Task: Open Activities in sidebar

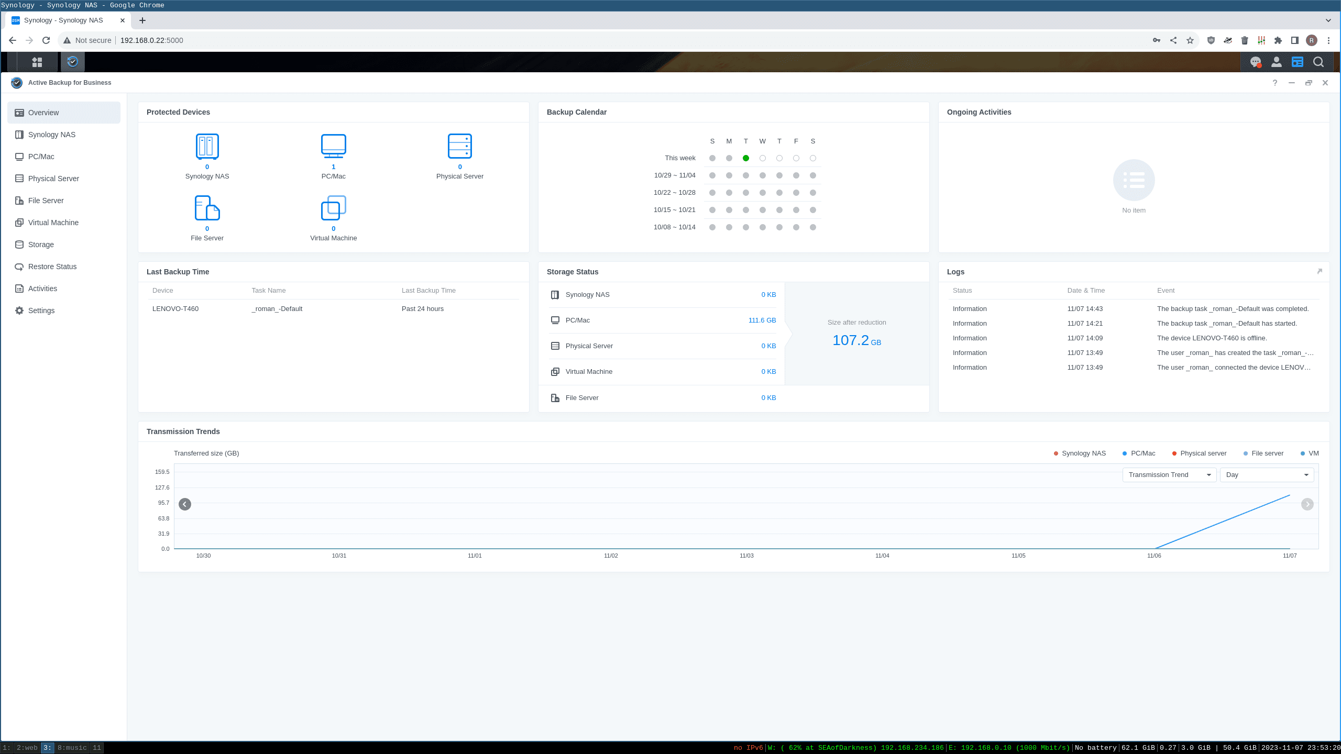Action: click(64, 289)
